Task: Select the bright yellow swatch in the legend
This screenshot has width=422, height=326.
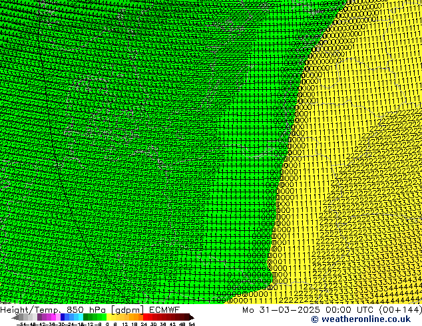Action: point(108,317)
